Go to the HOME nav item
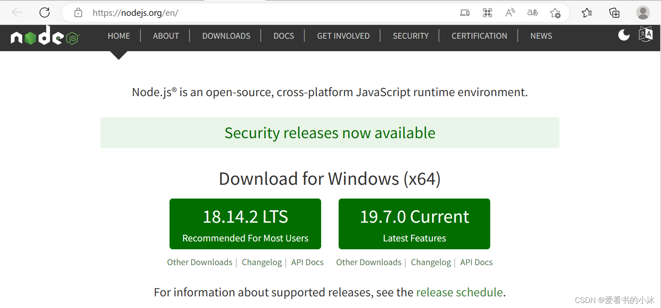This screenshot has height=308, width=661. (x=119, y=36)
